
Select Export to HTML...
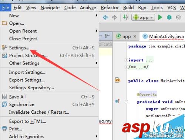(50, 121)
